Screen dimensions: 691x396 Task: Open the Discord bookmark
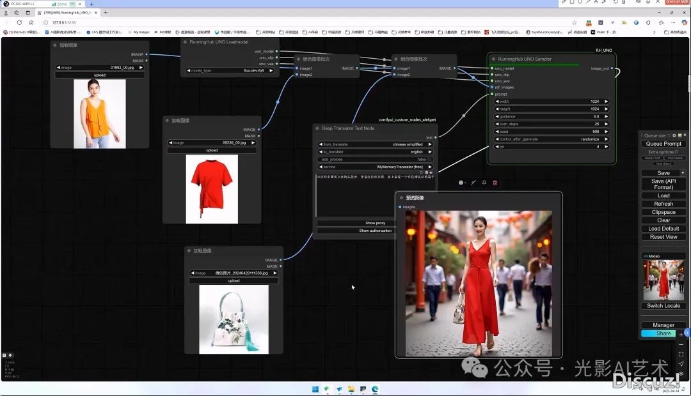(22, 32)
